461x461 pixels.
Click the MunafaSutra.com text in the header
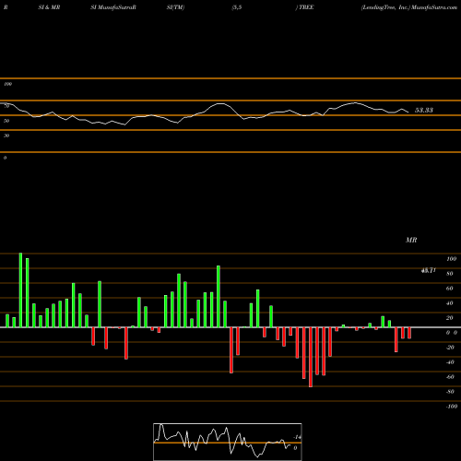[x=434, y=7]
